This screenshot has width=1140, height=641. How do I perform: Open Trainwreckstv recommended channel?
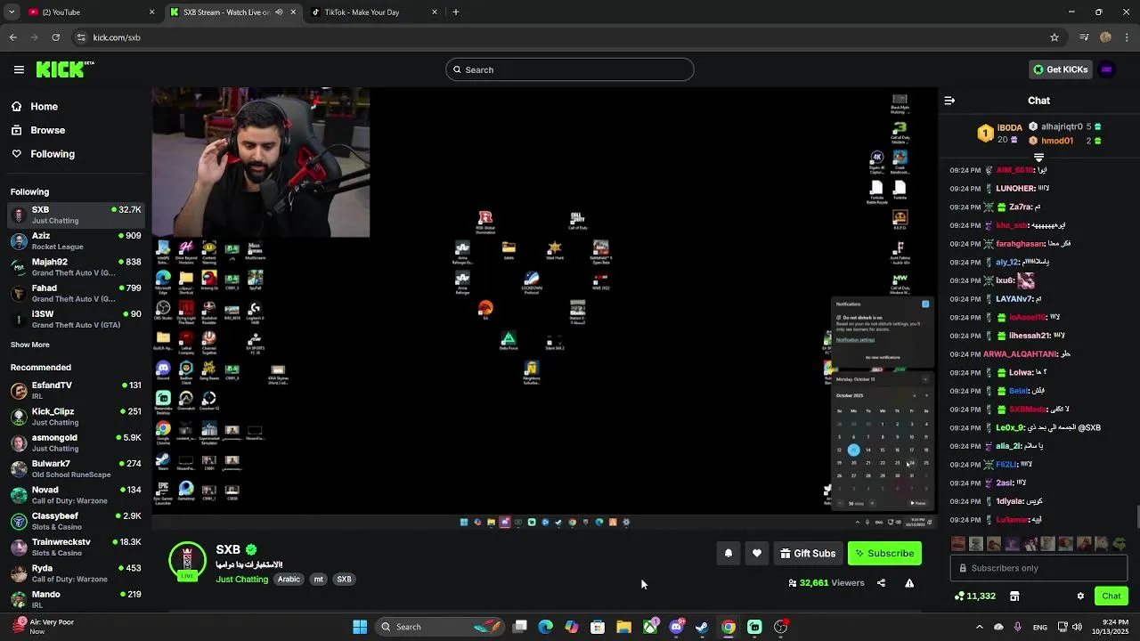76,547
